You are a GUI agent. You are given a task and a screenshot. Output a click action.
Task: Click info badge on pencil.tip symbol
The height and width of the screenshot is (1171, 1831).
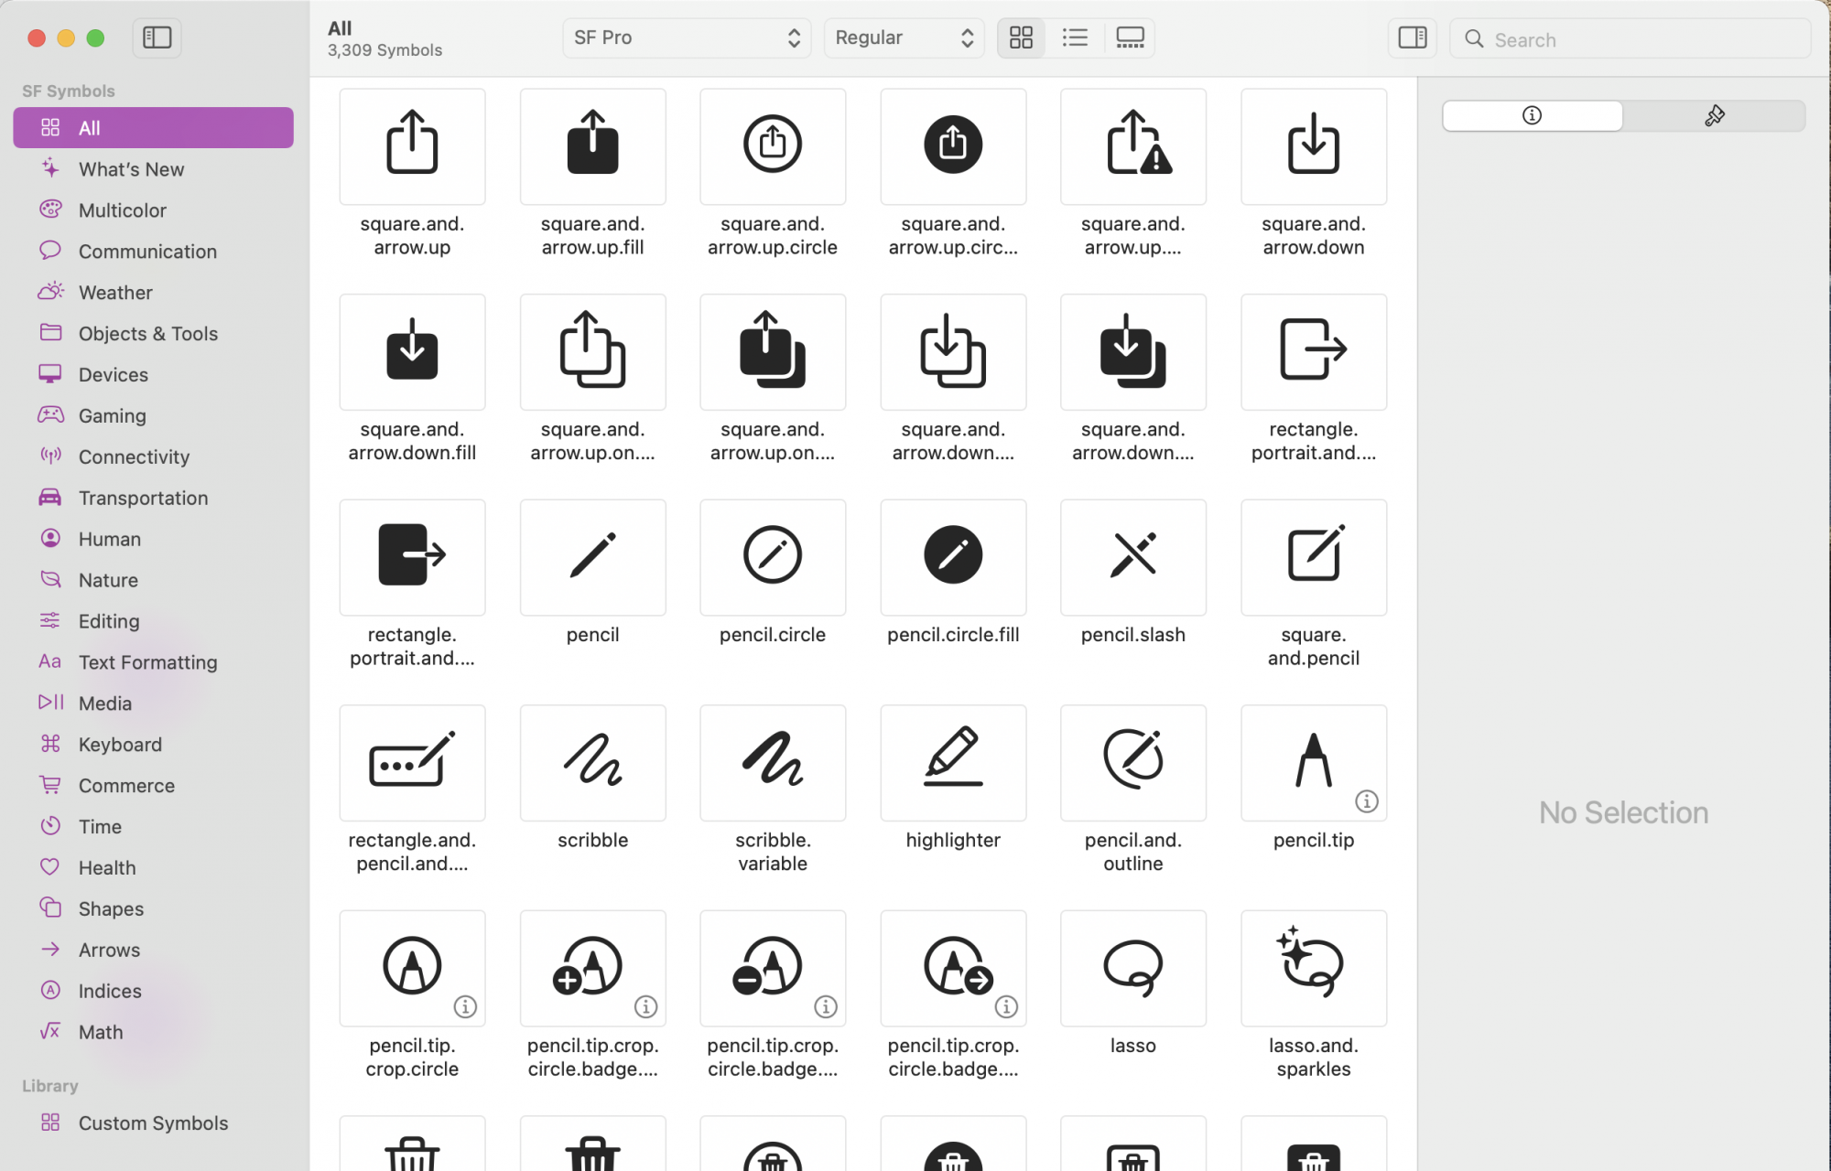pyautogui.click(x=1367, y=801)
